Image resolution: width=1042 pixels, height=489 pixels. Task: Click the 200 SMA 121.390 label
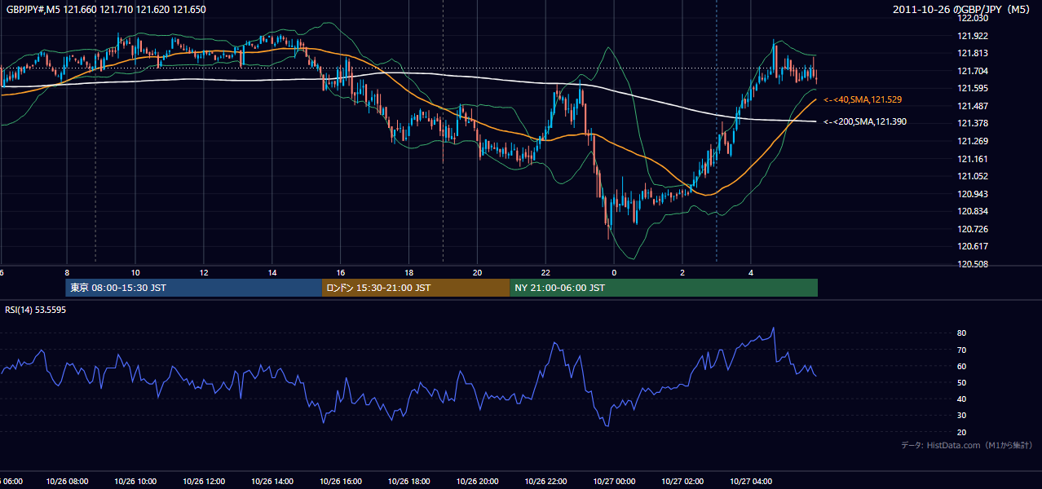click(865, 121)
